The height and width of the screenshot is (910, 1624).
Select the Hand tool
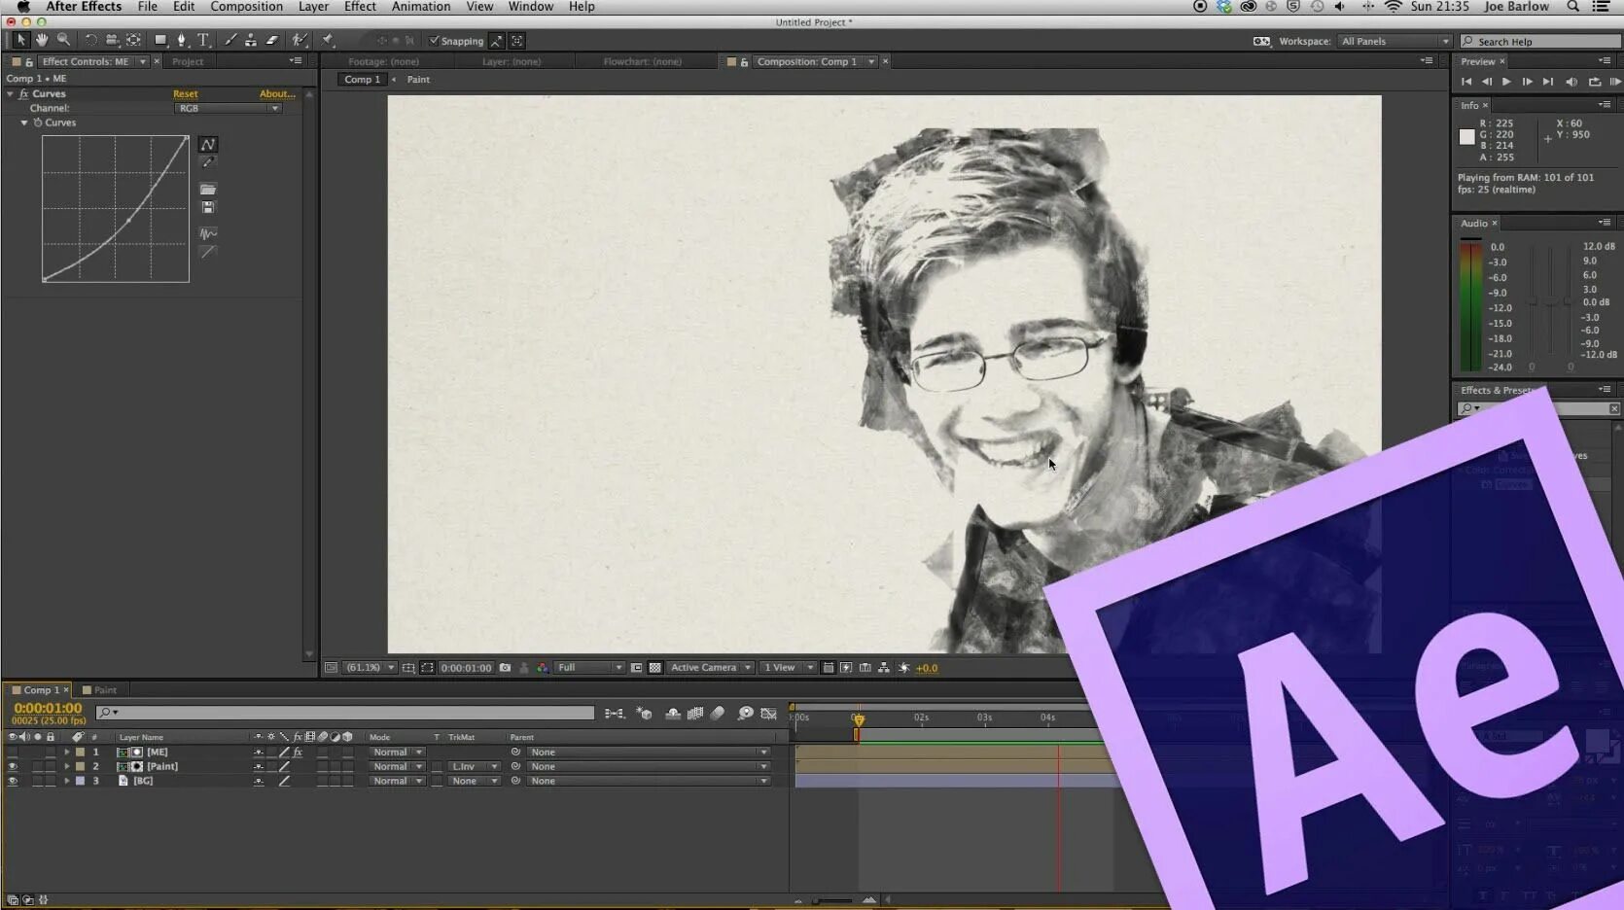pos(42,40)
